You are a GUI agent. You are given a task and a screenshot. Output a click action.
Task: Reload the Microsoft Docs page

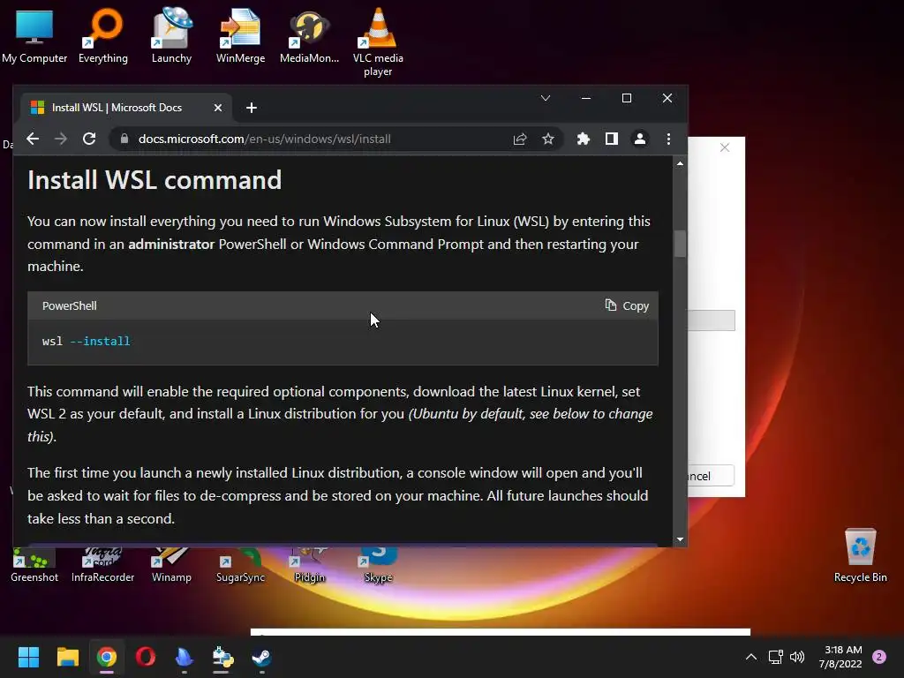tap(89, 139)
